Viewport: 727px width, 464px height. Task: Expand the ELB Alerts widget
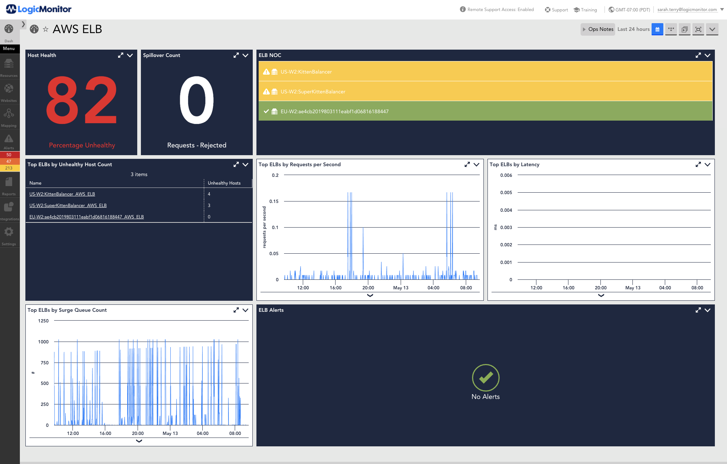[x=698, y=310]
